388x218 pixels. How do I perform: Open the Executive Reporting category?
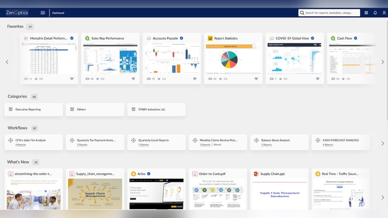[34, 109]
